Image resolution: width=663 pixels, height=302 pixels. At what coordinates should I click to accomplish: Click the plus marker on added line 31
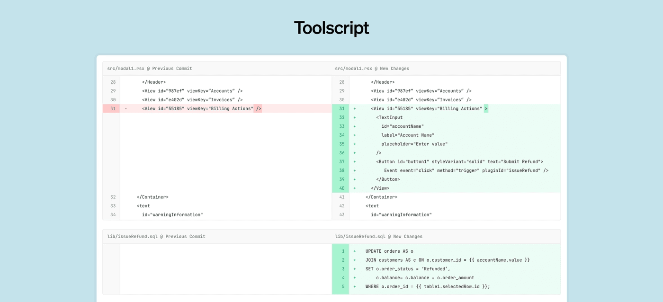(354, 109)
